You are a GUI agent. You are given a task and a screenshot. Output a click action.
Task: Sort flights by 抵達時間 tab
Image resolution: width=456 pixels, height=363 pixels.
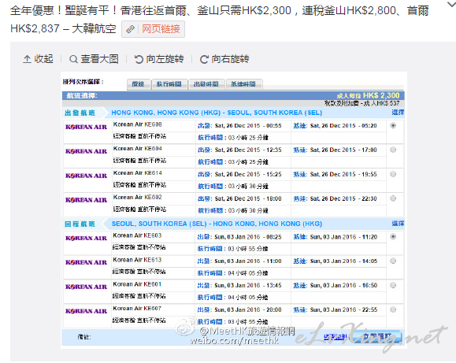click(x=243, y=84)
